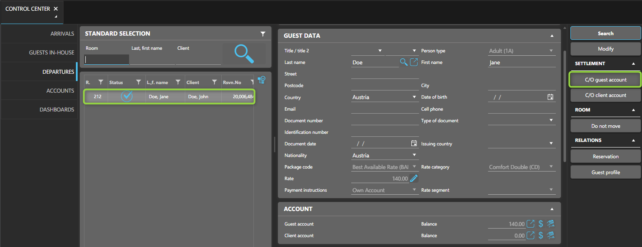Expand the Nationality dropdown
This screenshot has height=247, width=642.
(x=414, y=155)
